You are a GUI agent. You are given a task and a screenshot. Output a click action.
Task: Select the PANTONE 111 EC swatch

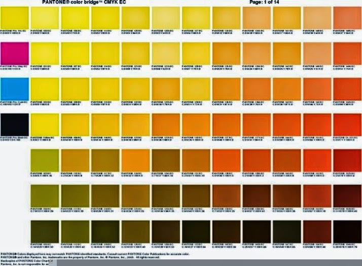(x=75, y=196)
